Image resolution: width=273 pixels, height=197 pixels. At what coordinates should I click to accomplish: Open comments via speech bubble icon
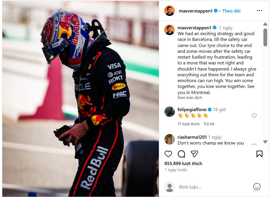click(x=181, y=154)
